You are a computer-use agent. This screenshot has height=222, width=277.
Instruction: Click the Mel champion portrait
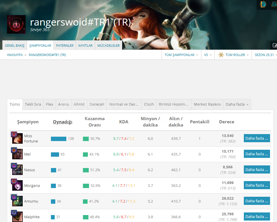click(x=17, y=154)
